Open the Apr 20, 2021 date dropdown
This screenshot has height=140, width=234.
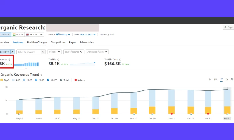coord(88,34)
